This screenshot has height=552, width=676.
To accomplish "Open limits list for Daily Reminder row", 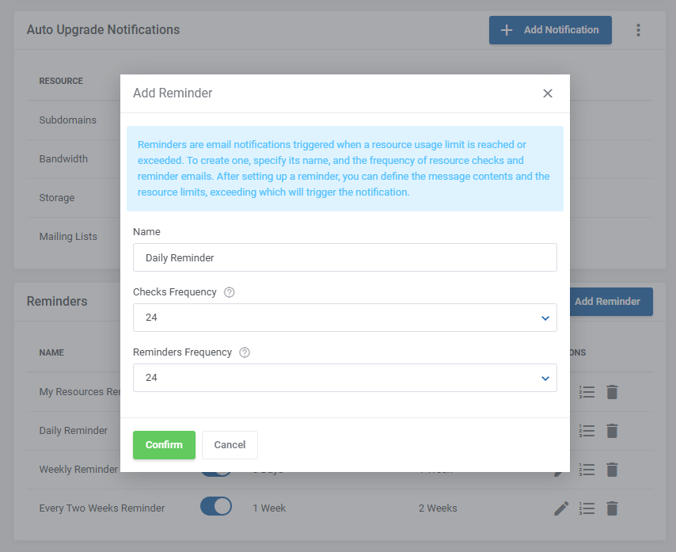I will tap(587, 431).
